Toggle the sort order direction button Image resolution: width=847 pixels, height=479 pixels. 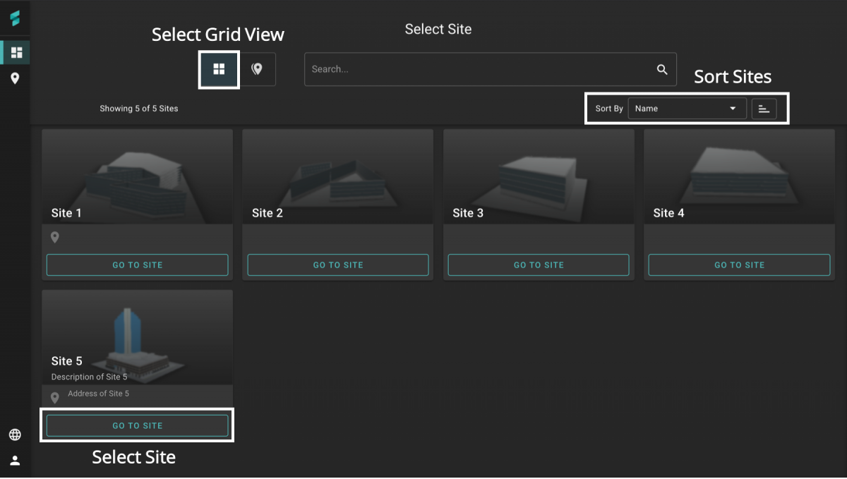764,108
